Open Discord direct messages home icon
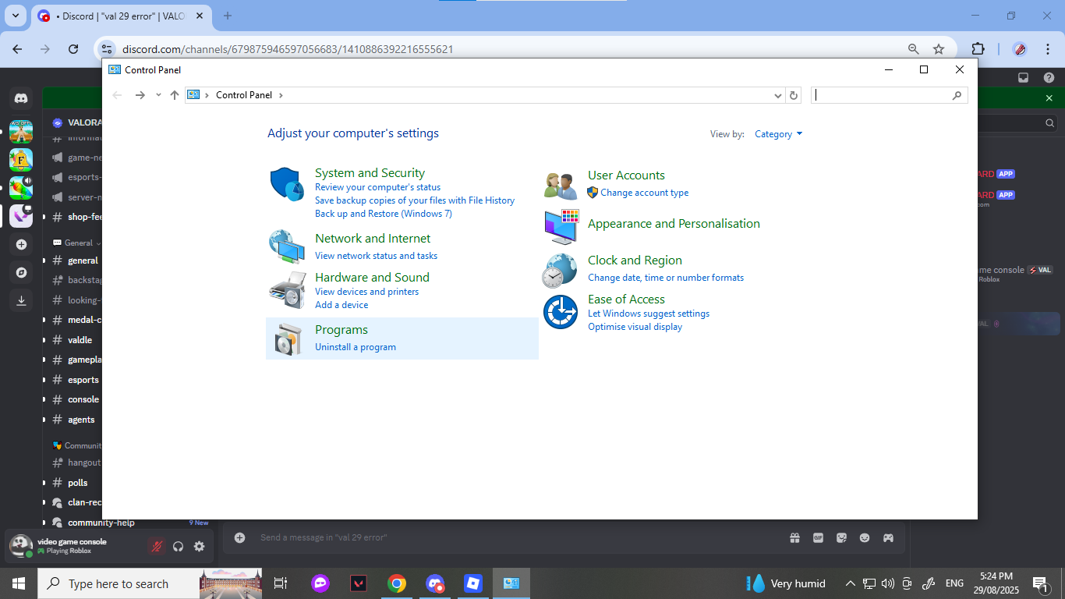 pyautogui.click(x=21, y=98)
